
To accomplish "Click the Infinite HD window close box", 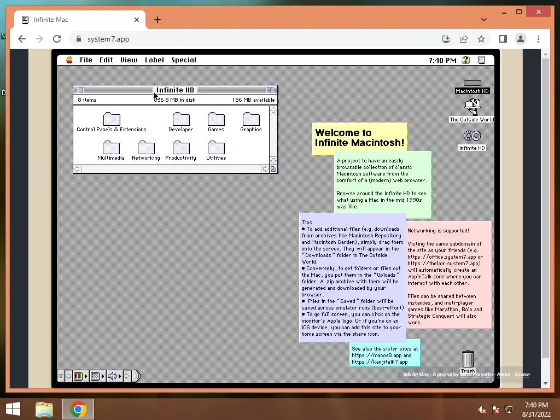I will 81,90.
